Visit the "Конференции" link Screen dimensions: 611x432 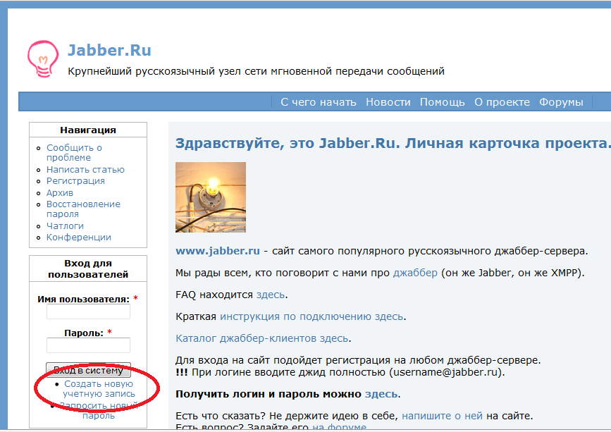point(79,237)
